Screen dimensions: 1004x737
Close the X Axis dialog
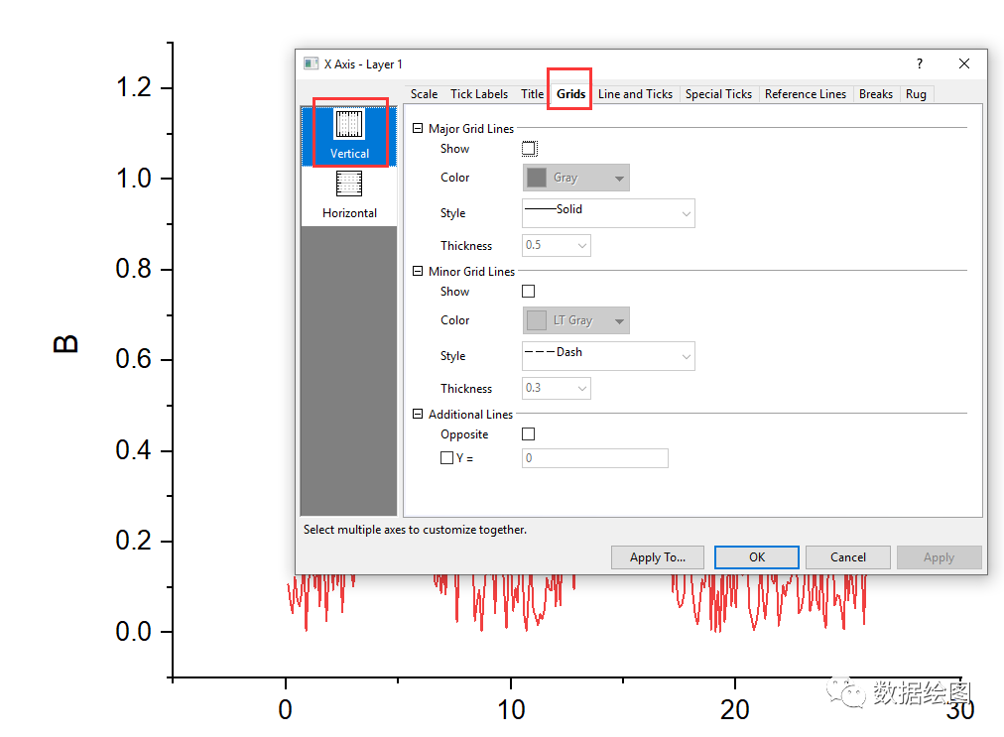[963, 63]
